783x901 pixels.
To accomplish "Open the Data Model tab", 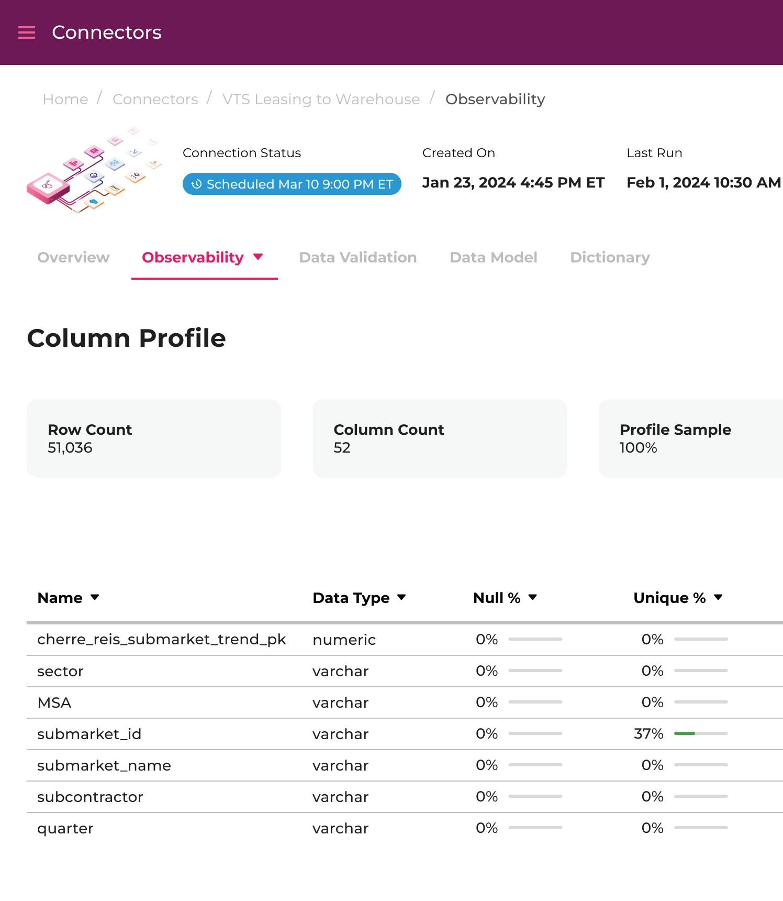I will [494, 257].
